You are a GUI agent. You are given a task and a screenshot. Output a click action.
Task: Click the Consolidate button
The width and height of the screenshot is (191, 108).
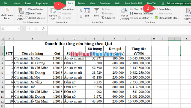click(163, 9)
